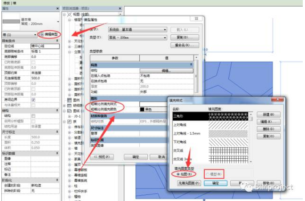Viewport: 305px width, 201px height.
Task: Toggle the 结构 structural checkbox
Action: coord(33,116)
